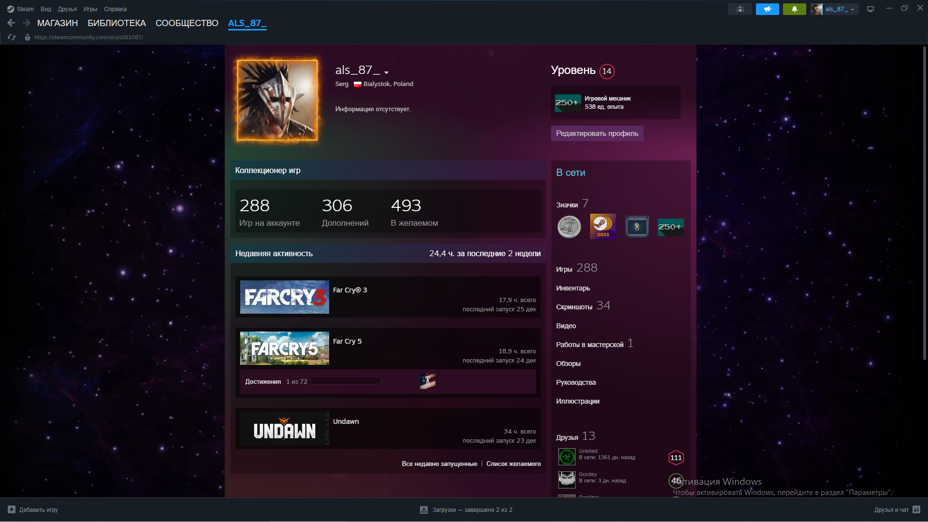The height and width of the screenshot is (522, 928).
Task: Open Друзья и чат button
Action: tap(897, 510)
